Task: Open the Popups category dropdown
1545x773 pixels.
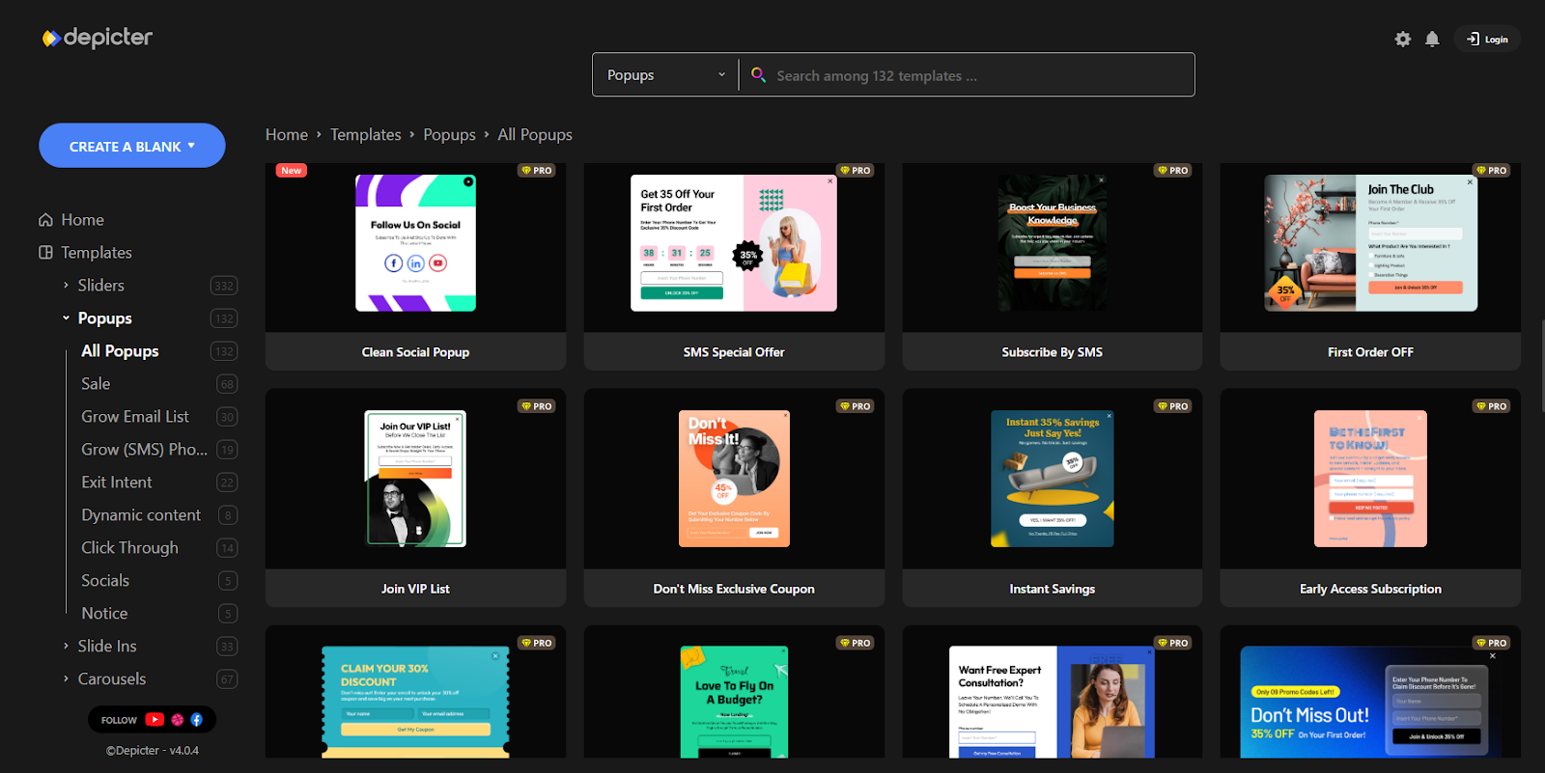Action: point(665,74)
